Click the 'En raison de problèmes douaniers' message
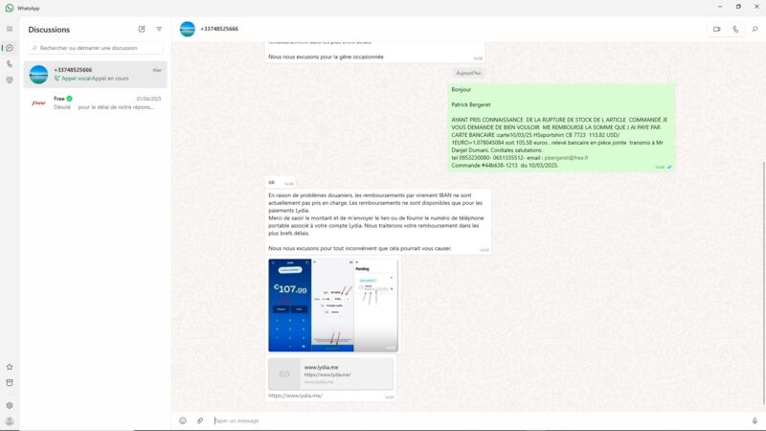 tap(378, 222)
